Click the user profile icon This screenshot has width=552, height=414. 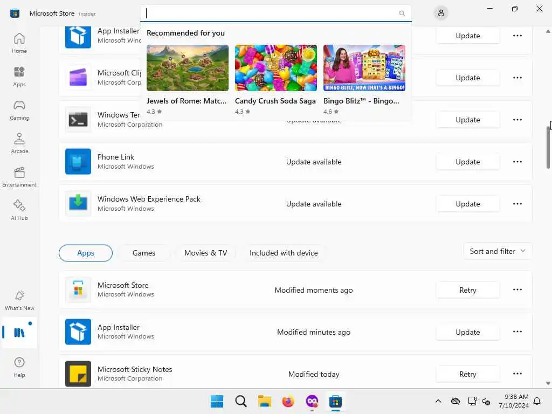(x=441, y=13)
